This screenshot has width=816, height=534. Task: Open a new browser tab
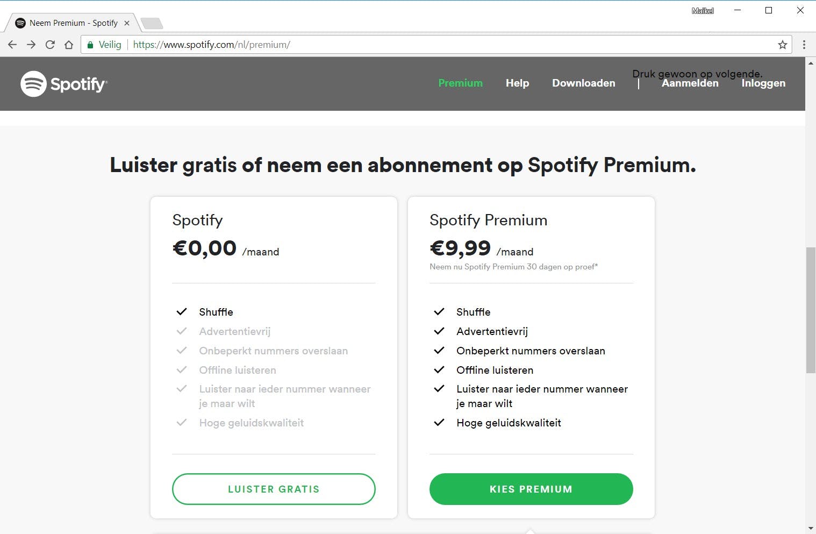pyautogui.click(x=152, y=23)
